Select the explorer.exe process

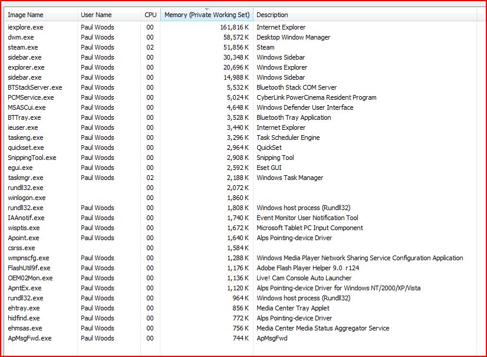tap(26, 67)
